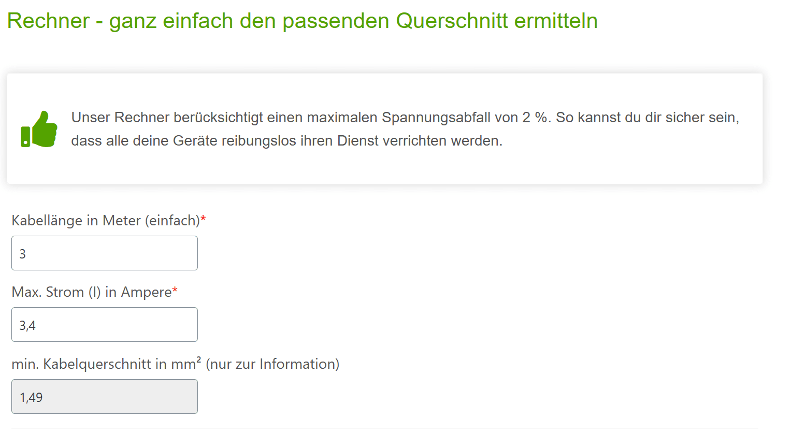Focus the Kabellänge in Meter input field
Image resolution: width=791 pixels, height=432 pixels.
pos(105,253)
